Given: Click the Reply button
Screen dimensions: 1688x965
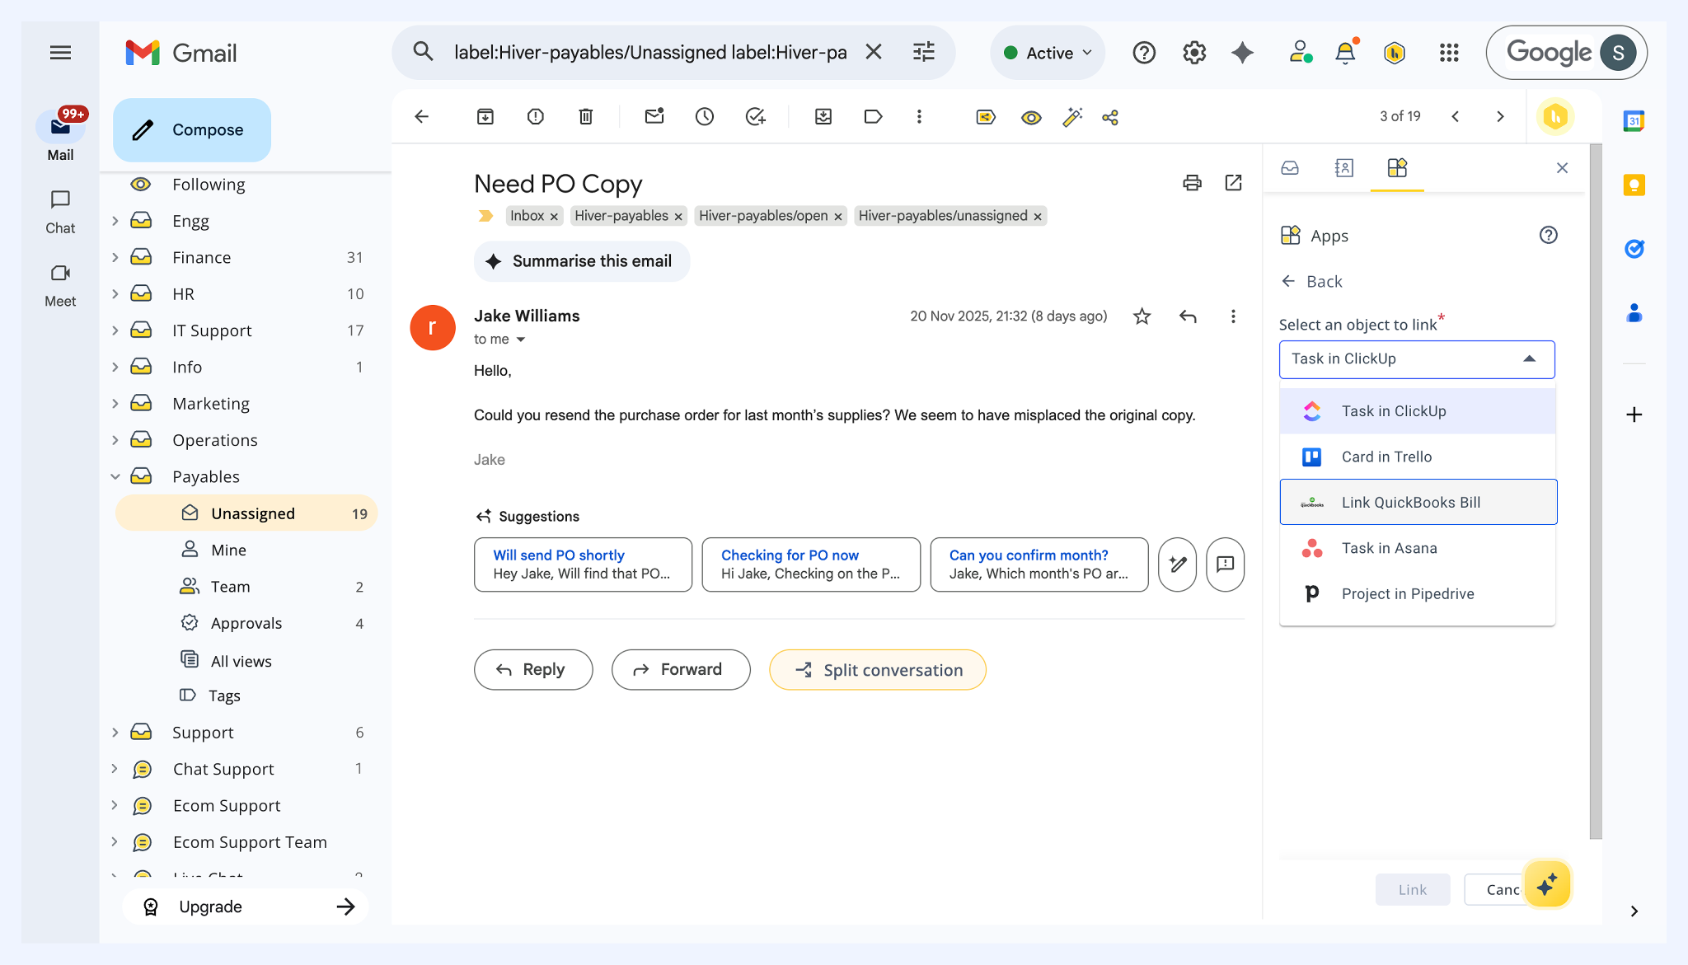Looking at the screenshot, I should tap(533, 670).
